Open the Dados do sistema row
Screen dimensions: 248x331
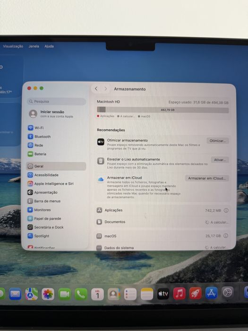[162, 247]
